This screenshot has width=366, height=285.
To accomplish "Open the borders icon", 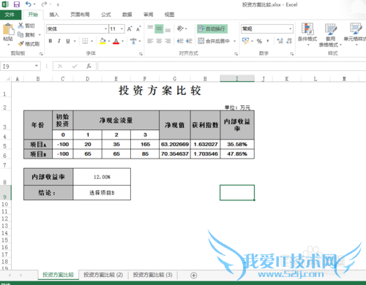I will [x=85, y=41].
